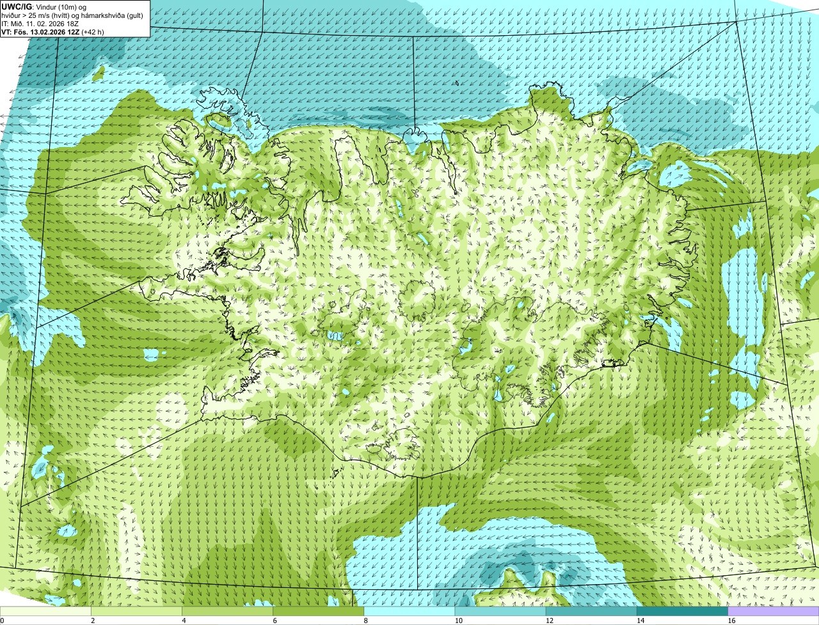Click the legend value label 16
Image resolution: width=819 pixels, height=625 pixels.
tap(731, 621)
